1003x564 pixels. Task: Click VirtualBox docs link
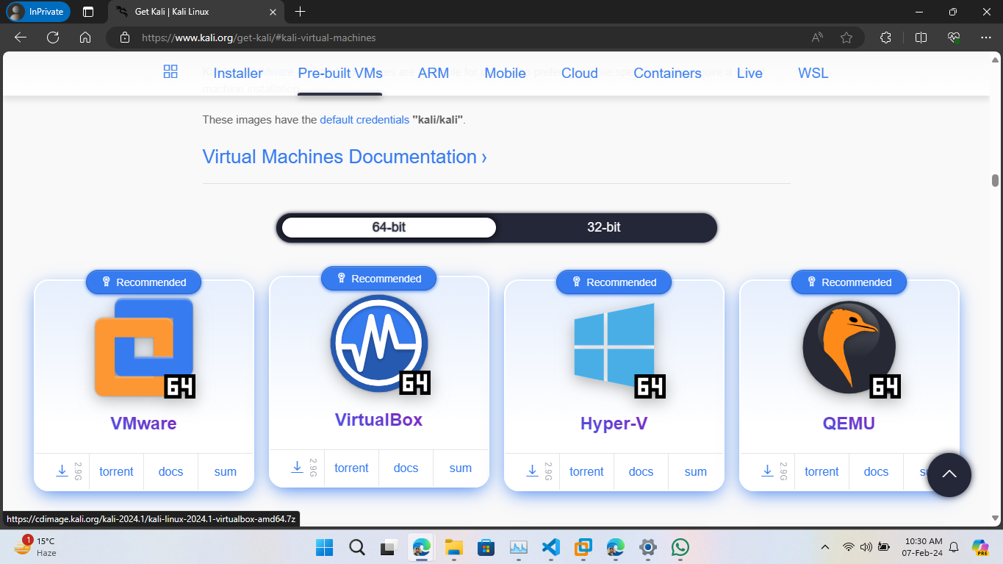pos(406,468)
